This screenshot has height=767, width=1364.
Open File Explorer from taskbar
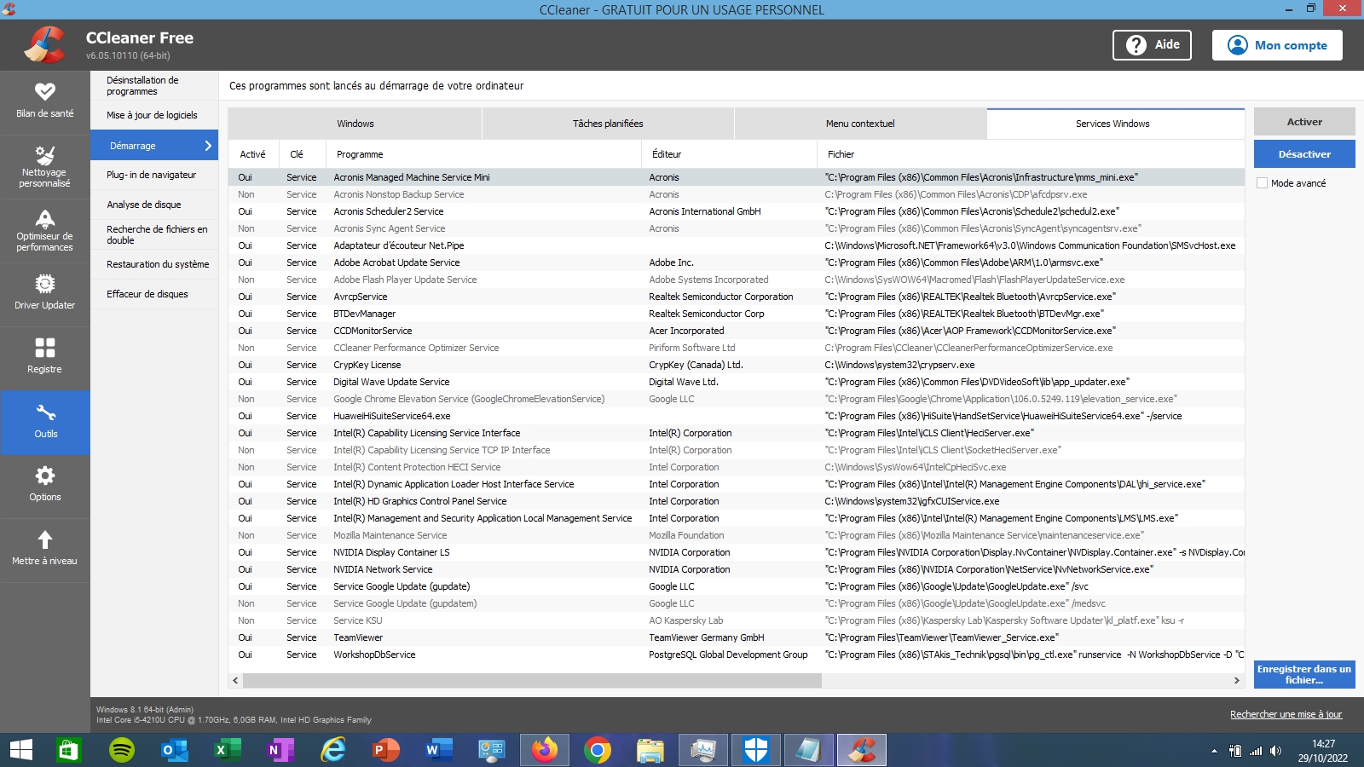point(650,750)
